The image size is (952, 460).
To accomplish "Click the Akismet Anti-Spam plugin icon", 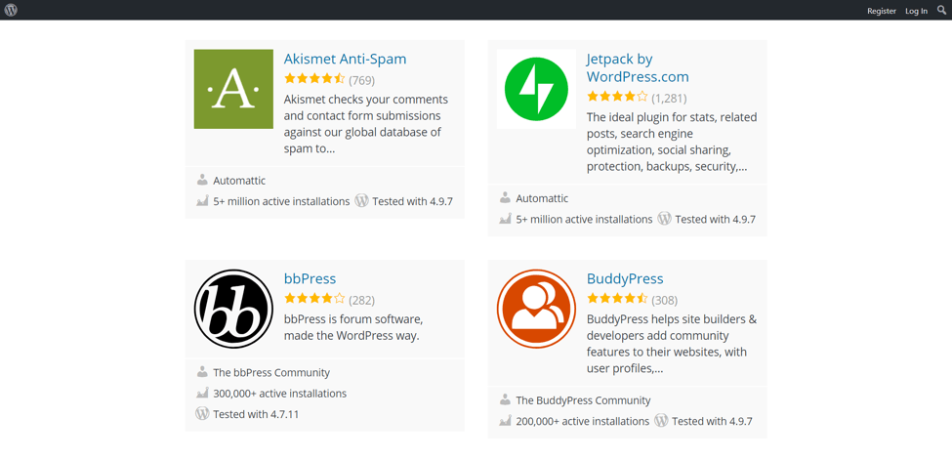I will pyautogui.click(x=233, y=89).
